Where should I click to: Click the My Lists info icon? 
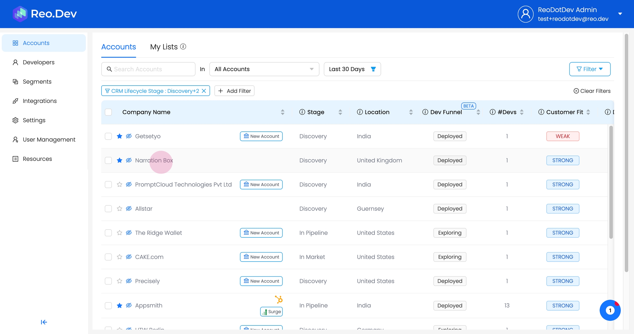[x=183, y=47]
